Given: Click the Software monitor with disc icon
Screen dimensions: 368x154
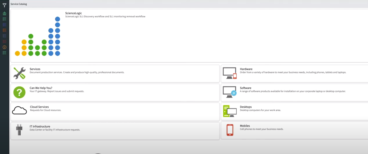Looking at the screenshot, I should (230, 92).
